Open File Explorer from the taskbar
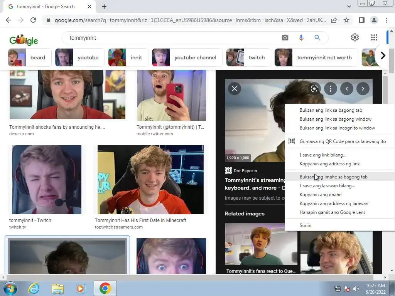The height and width of the screenshot is (296, 395). pos(57,288)
